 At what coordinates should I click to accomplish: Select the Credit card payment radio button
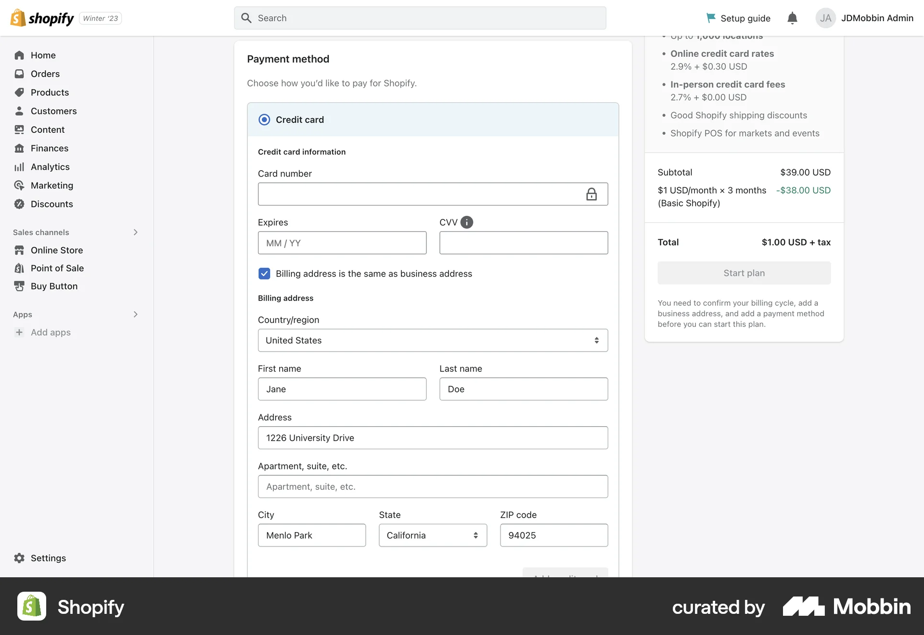pos(264,119)
